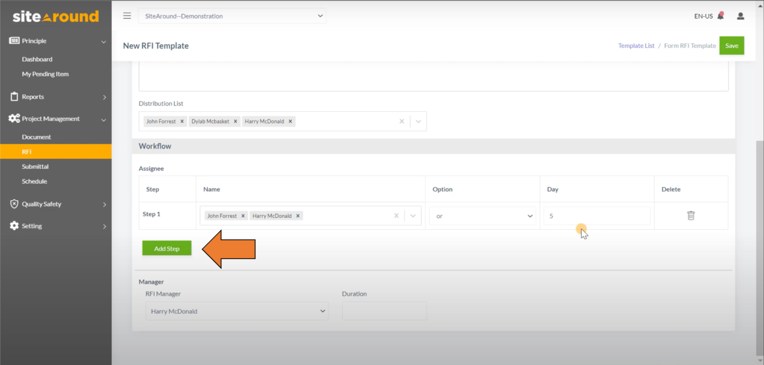Remove Dylab Mcbasket from Distribution List
This screenshot has width=764, height=365.
pyautogui.click(x=235, y=121)
